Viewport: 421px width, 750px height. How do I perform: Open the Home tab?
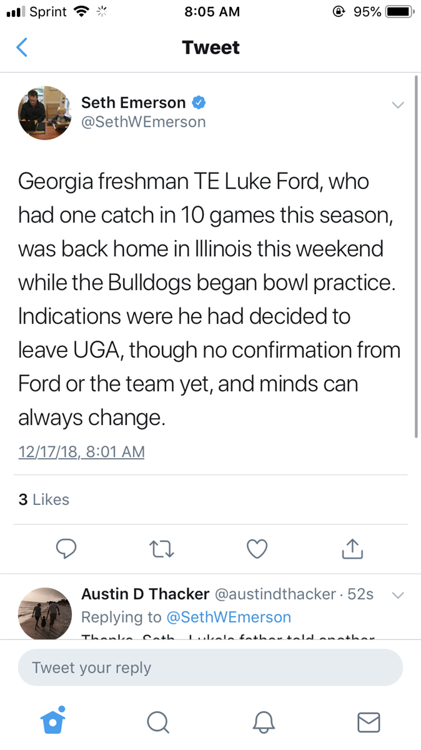pyautogui.click(x=53, y=721)
